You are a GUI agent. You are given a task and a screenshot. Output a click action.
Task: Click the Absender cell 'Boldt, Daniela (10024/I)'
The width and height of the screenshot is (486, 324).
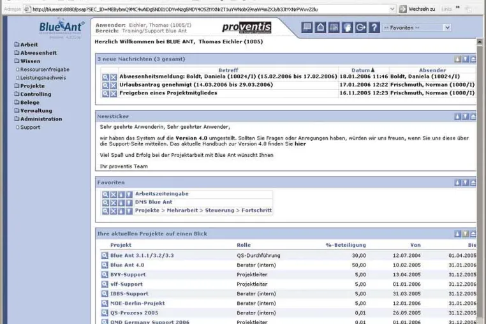pos(425,77)
